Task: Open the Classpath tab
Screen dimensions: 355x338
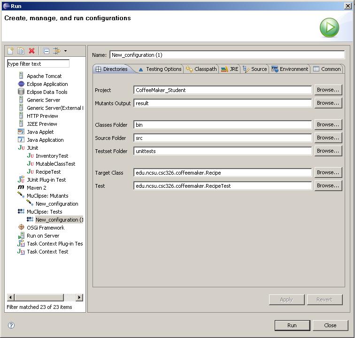Action: pos(201,69)
